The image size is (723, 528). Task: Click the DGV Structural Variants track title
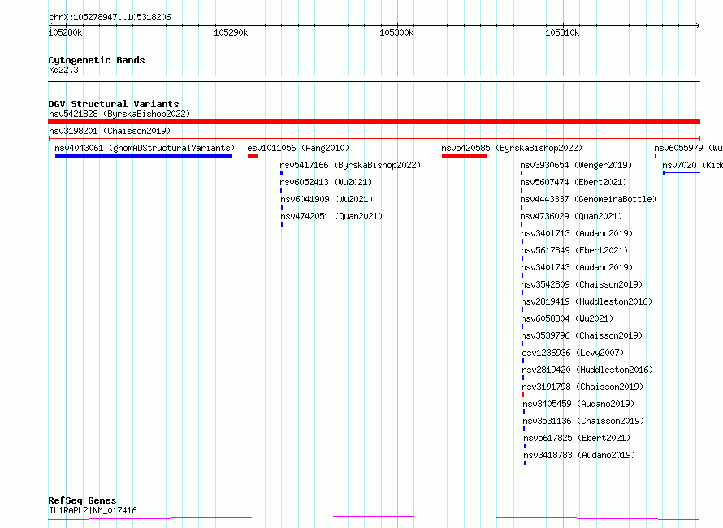point(114,104)
